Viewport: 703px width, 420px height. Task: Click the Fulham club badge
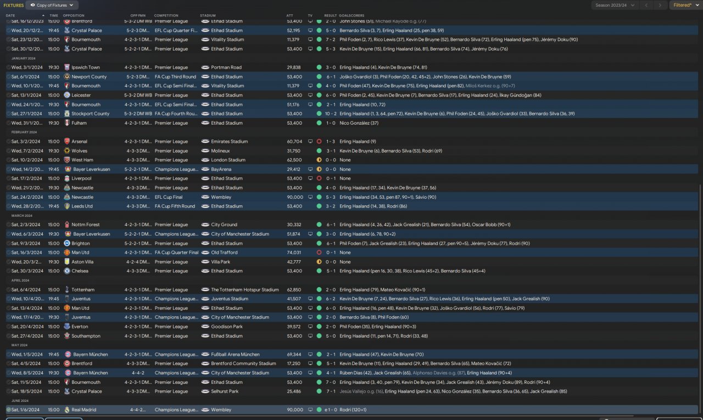click(67, 123)
